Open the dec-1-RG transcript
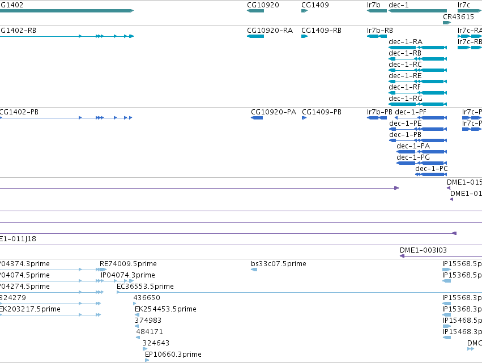482x363 pixels. click(x=418, y=104)
